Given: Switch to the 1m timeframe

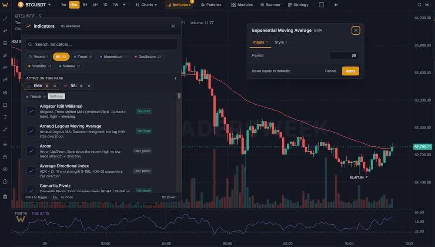Looking at the screenshot, I should pyautogui.click(x=64, y=5).
